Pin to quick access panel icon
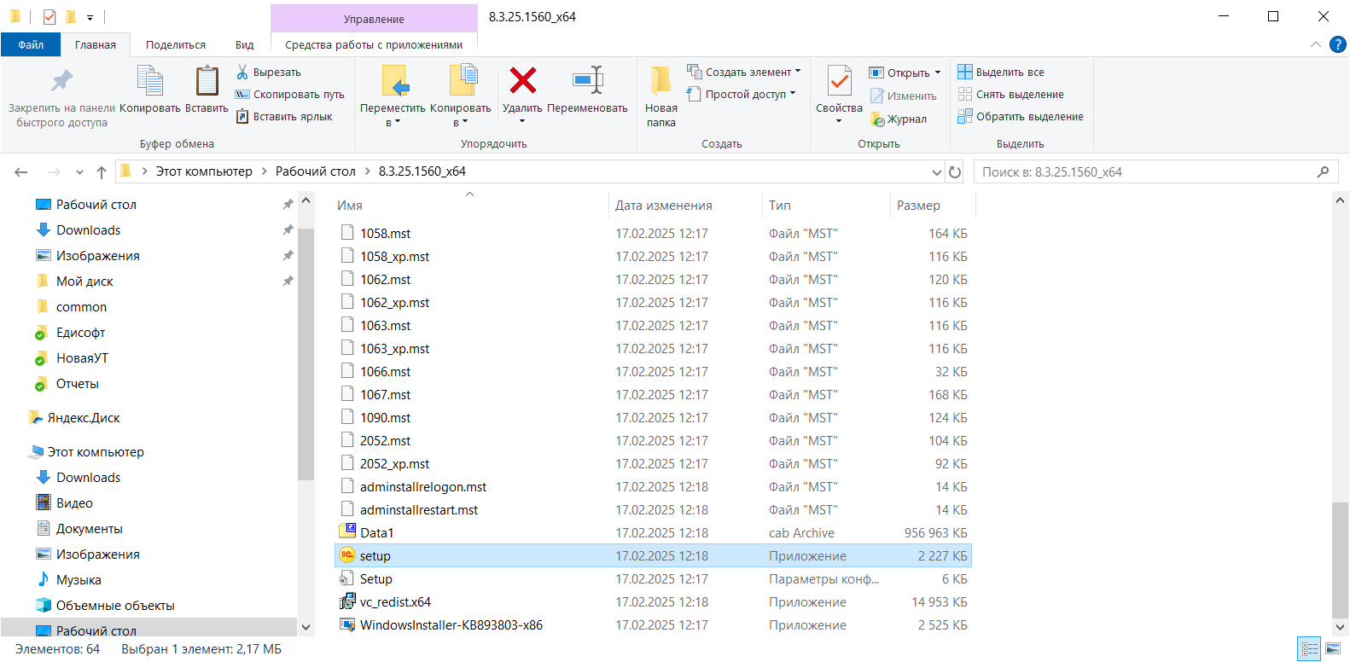Viewport: 1350px width, 662px height. tap(61, 82)
